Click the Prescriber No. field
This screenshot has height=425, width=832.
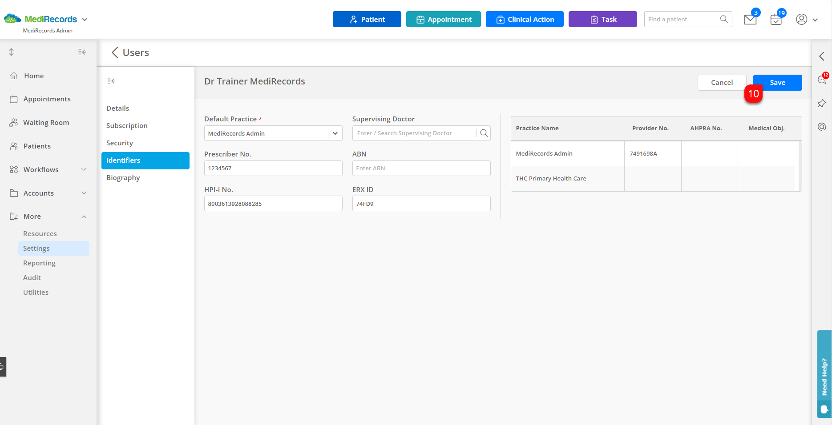pos(273,168)
